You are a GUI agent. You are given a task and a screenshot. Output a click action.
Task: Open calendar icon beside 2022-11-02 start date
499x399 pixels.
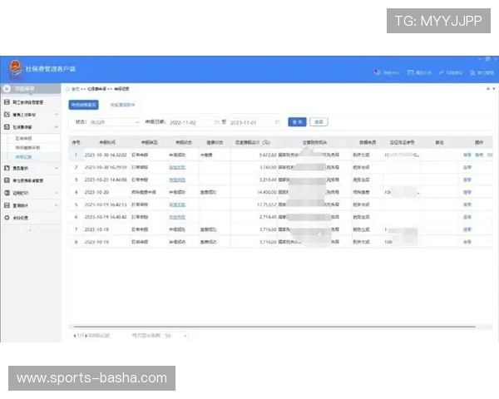click(216, 122)
